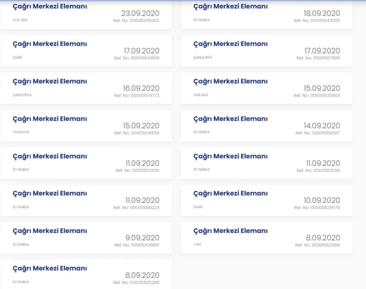
Task: Click the 23.09.2020 date on Kocaeli card
Action: pyautogui.click(x=140, y=13)
